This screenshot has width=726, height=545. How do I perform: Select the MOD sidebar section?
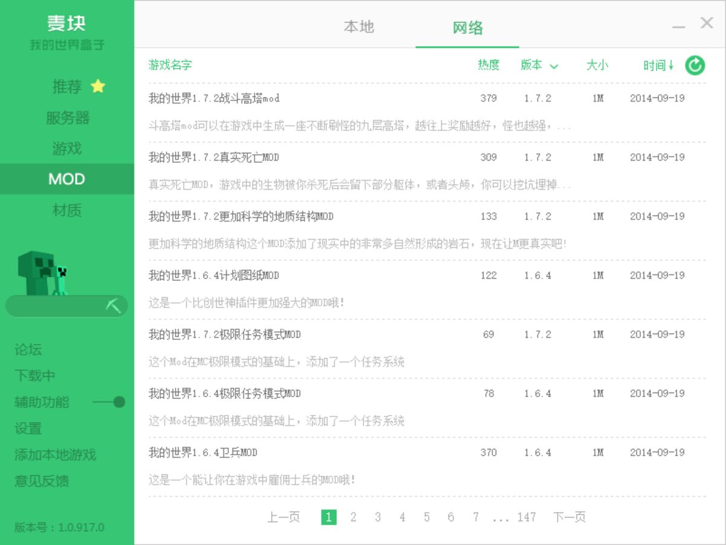[x=67, y=179]
